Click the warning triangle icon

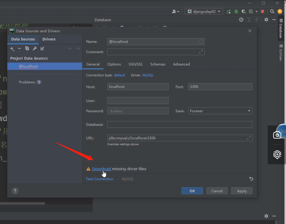coord(88,169)
